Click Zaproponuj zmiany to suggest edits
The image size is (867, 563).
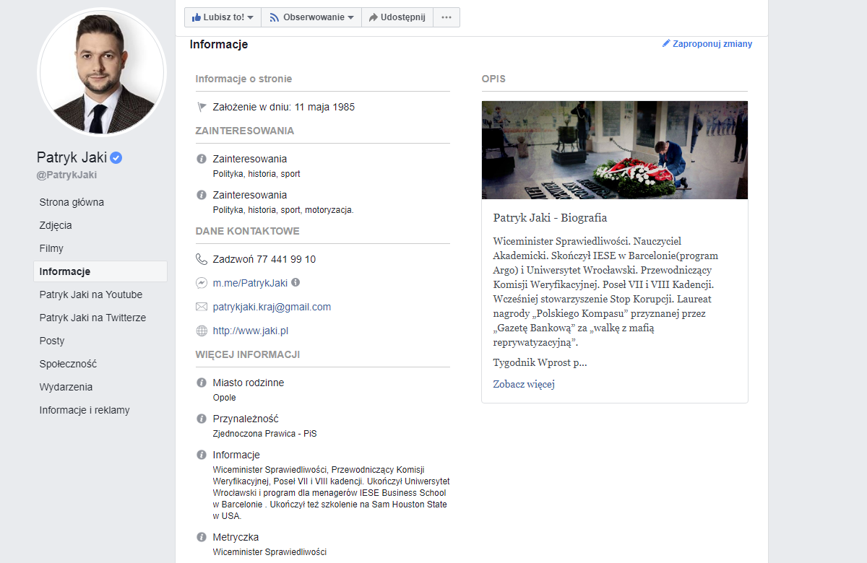tap(712, 43)
